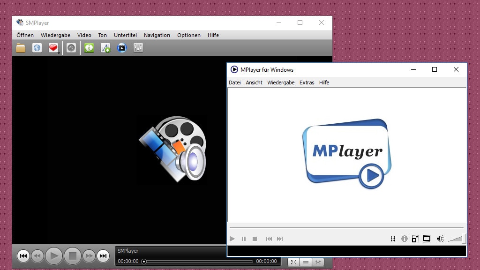This screenshot has height=270, width=480.
Task: Click the play button in MPlayer window
Action: [232, 239]
